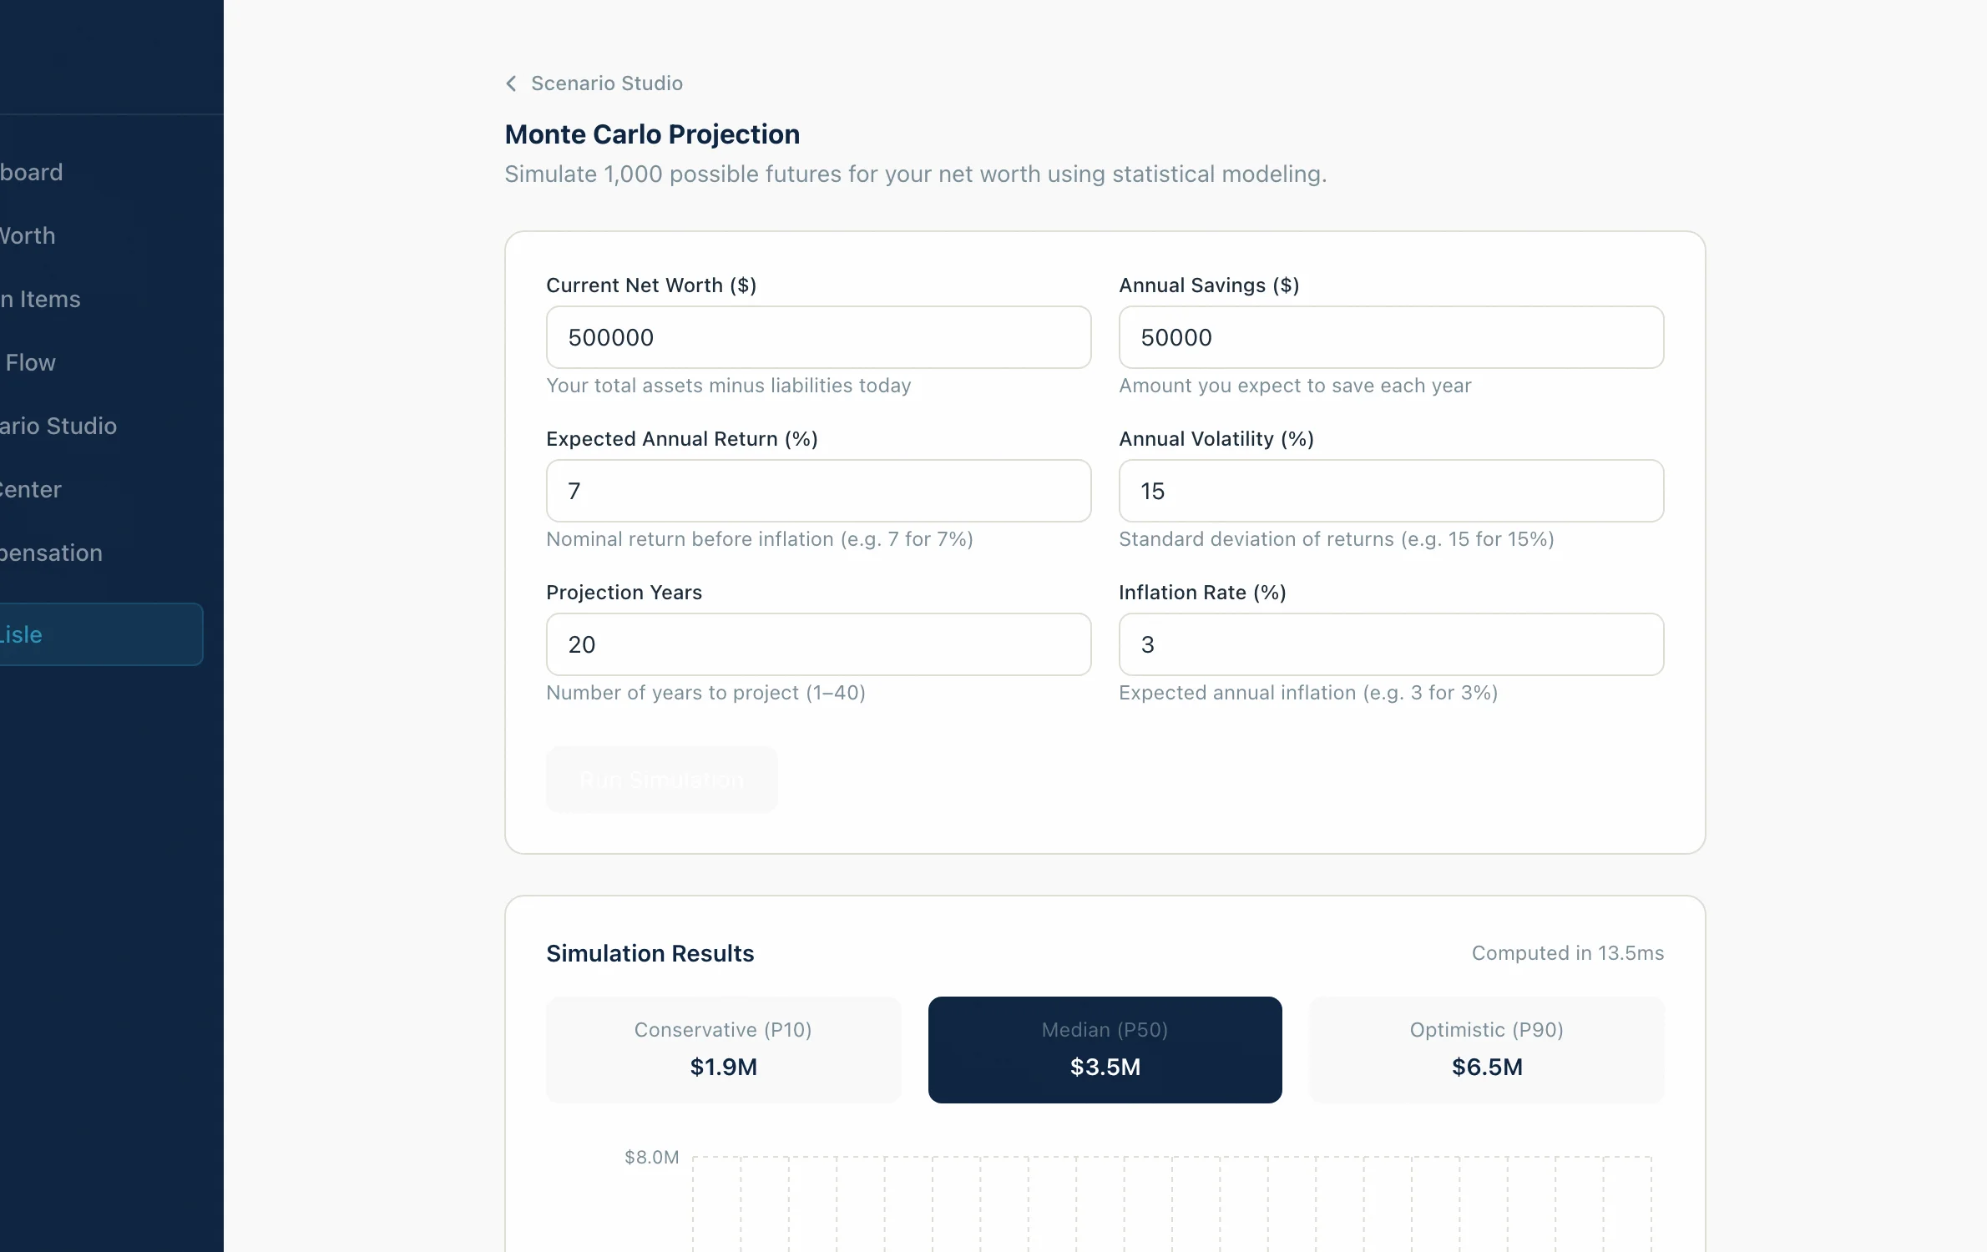Viewport: 1987px width, 1252px height.
Task: Click the back chevron next to Scenario Studio
Action: pos(511,83)
